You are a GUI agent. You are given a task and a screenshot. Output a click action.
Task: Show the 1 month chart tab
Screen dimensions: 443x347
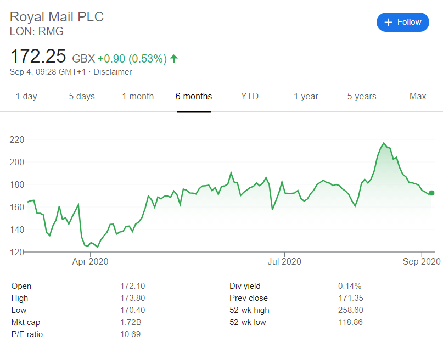(138, 97)
